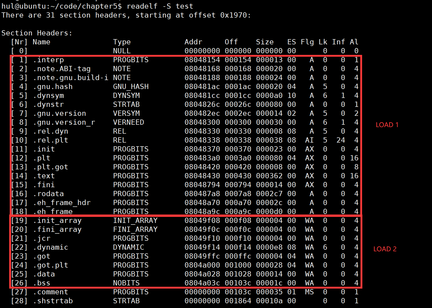Click the 'VERNEED' type value
The height and width of the screenshot is (308, 432).
point(128,122)
